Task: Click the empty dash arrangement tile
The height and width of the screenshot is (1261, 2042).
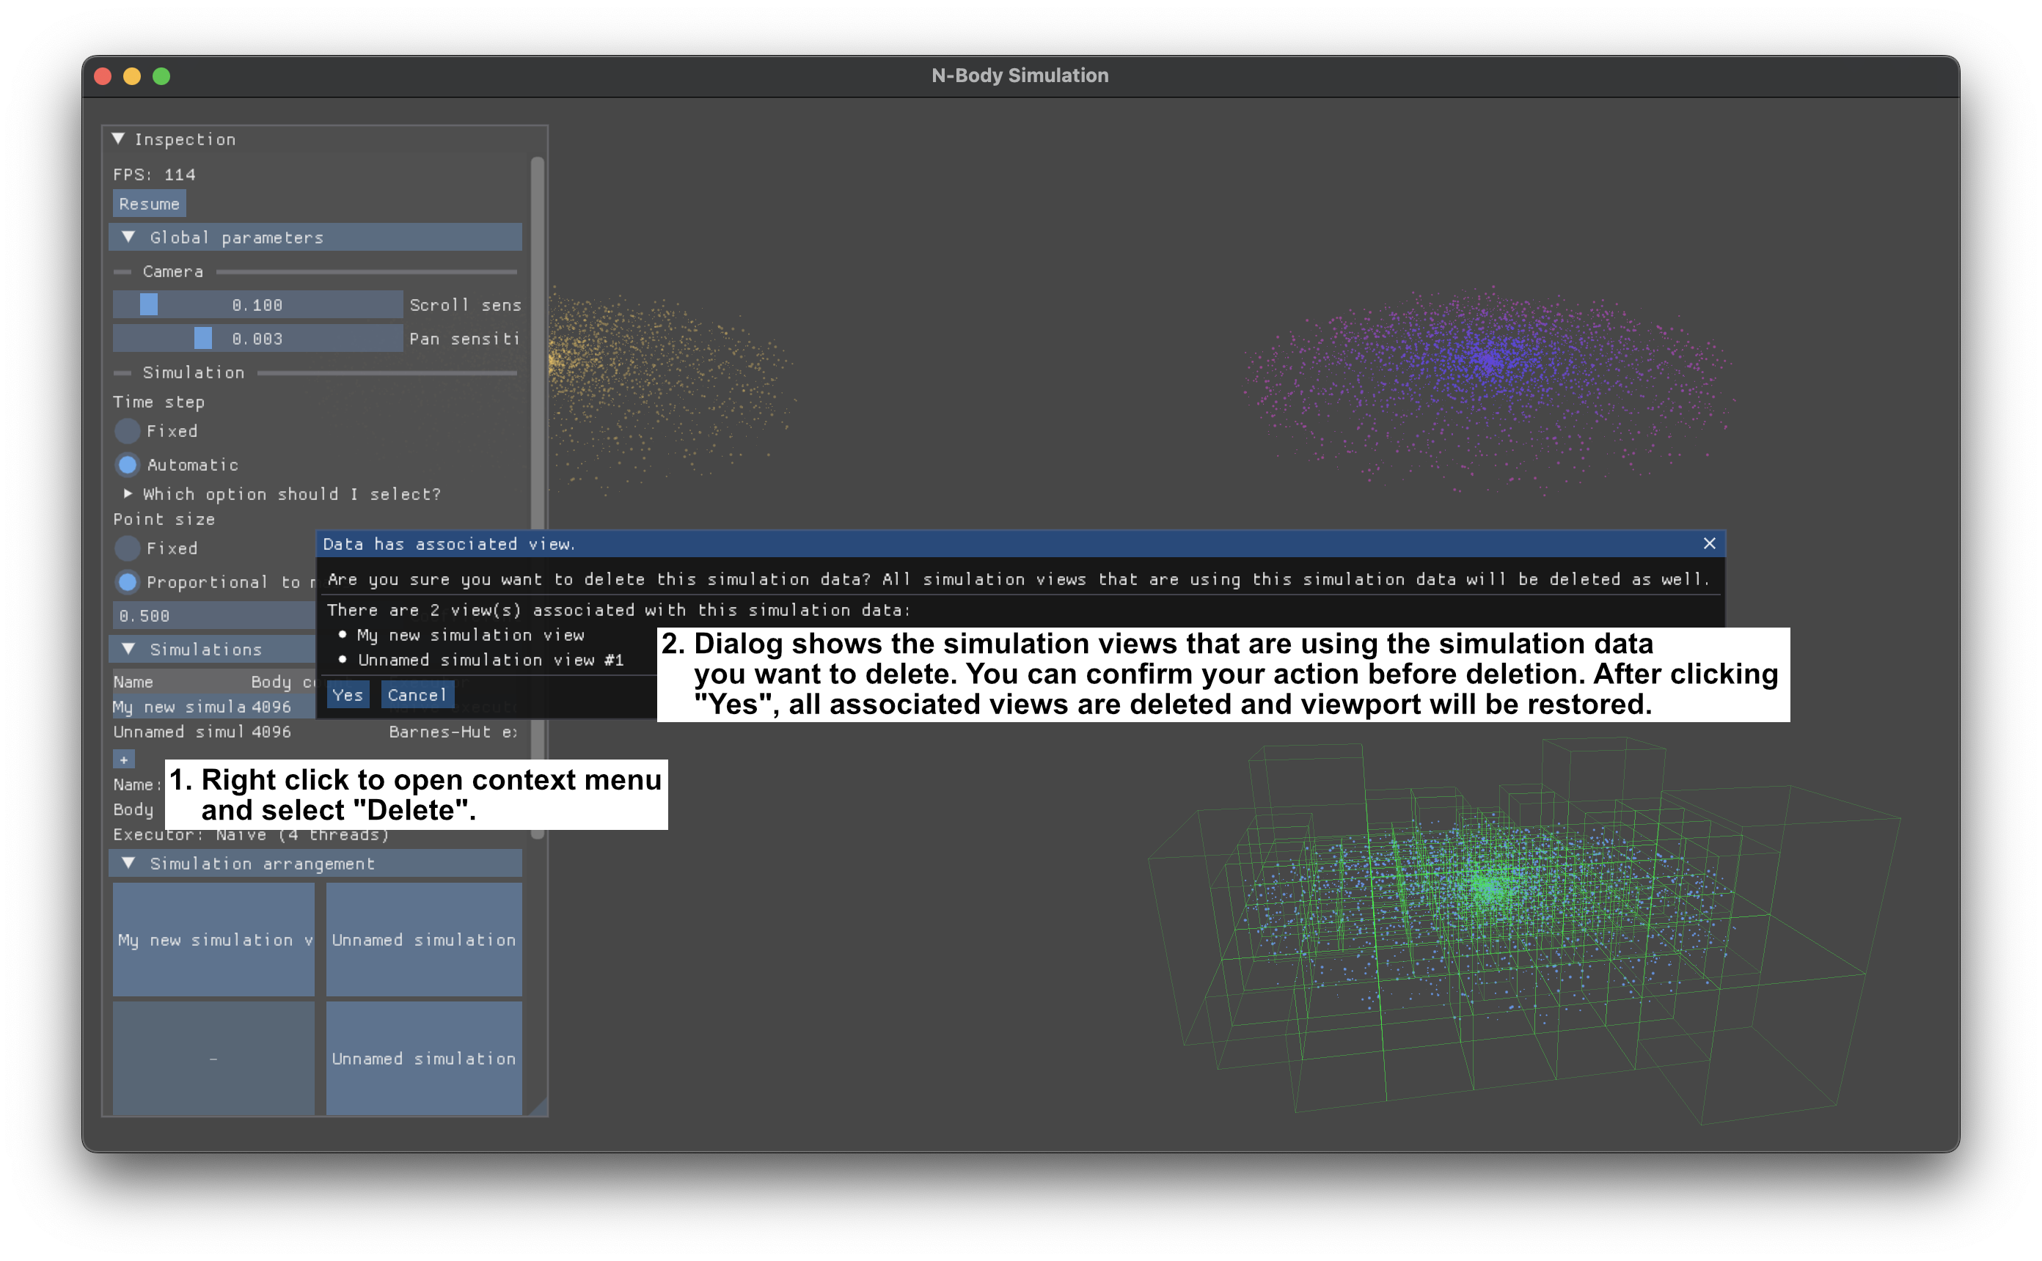Action: click(213, 1057)
